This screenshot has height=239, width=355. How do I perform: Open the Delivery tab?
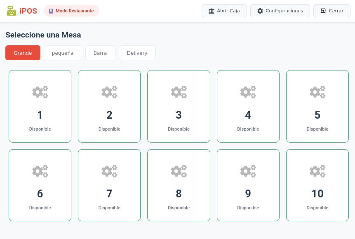(137, 53)
